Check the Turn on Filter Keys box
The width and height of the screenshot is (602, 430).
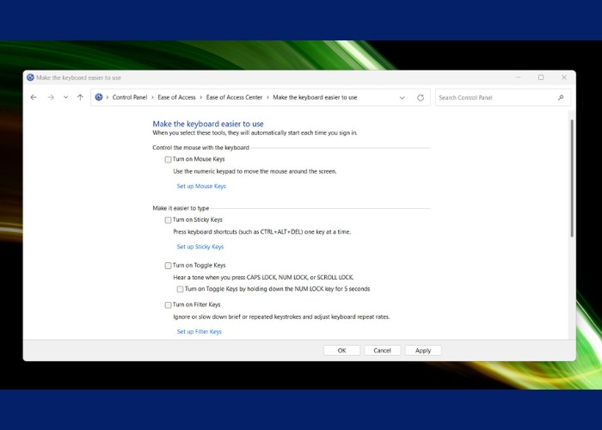click(x=169, y=304)
